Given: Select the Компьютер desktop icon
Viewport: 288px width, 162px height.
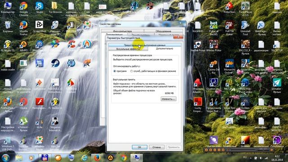Looking at the screenshot, I should coord(8,8).
